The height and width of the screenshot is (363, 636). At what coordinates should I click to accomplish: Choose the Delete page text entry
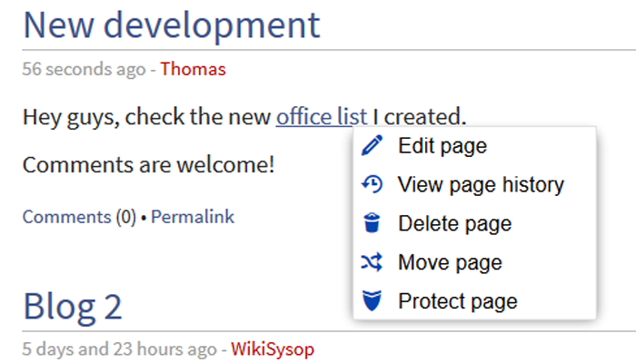(454, 224)
